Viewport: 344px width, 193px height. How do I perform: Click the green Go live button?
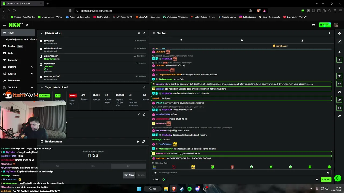[325, 25]
